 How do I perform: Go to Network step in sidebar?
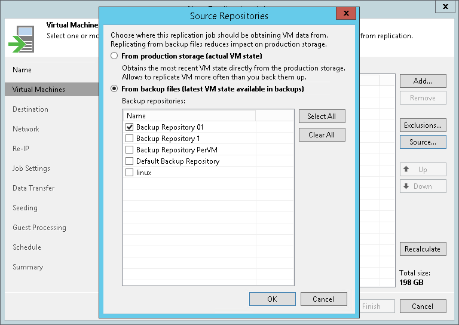[x=26, y=129]
